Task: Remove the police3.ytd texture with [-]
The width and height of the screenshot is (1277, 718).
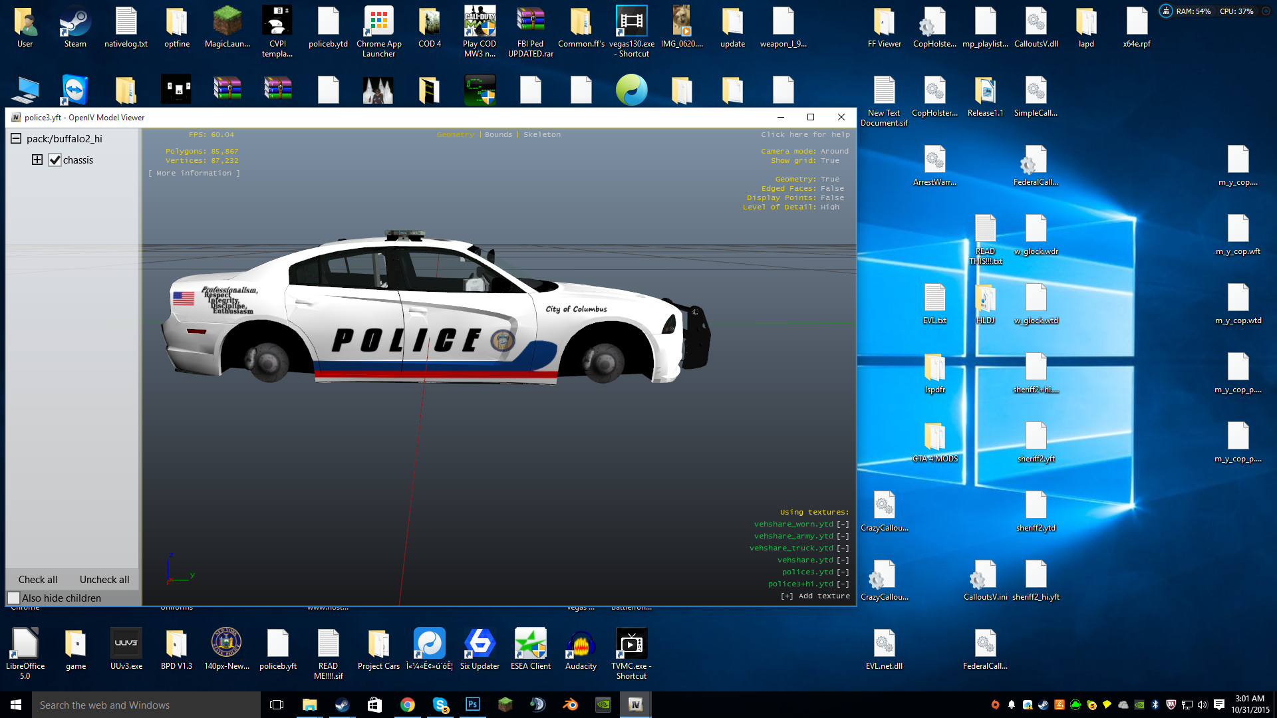Action: (x=843, y=572)
